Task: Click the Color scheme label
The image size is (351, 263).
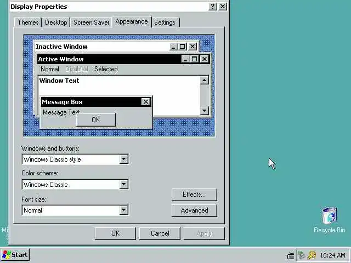Action: pos(39,173)
